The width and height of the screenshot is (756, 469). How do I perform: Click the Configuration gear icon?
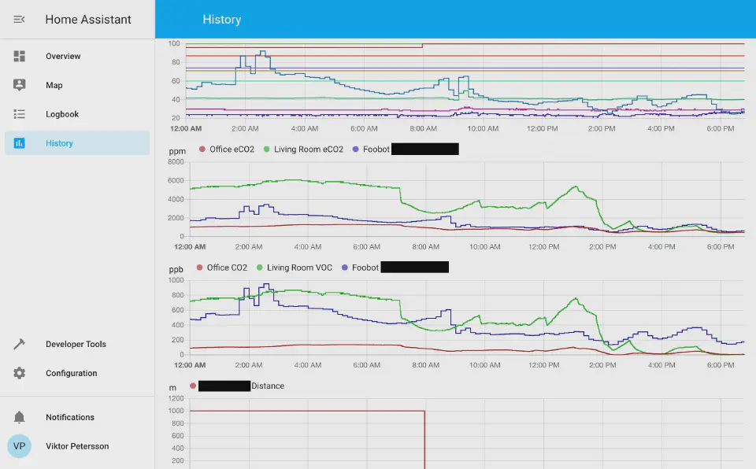pyautogui.click(x=20, y=374)
